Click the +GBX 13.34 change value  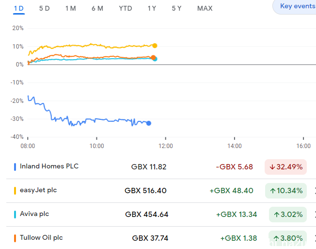(x=237, y=215)
